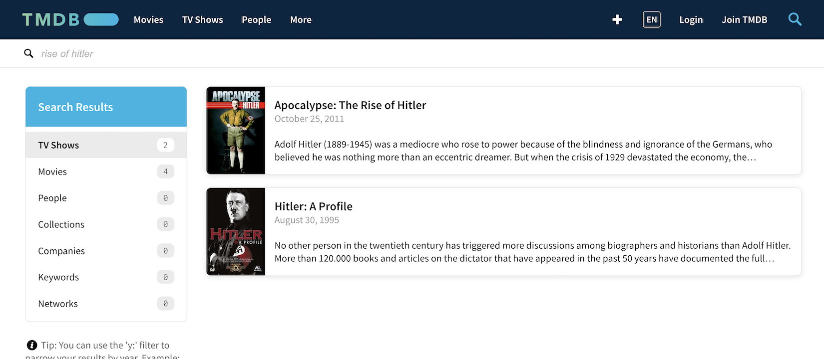Select the Companies results category
This screenshot has width=824, height=359.
106,251
